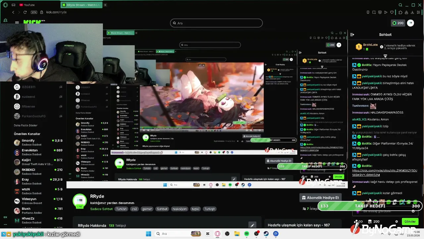Screen dimensions: 424x239
Task: Toggle Kick sidebar hamburger menu
Action: [x=17, y=23]
